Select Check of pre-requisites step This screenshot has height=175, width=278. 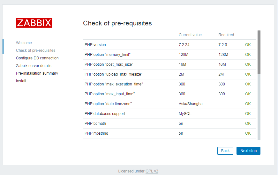click(35, 50)
